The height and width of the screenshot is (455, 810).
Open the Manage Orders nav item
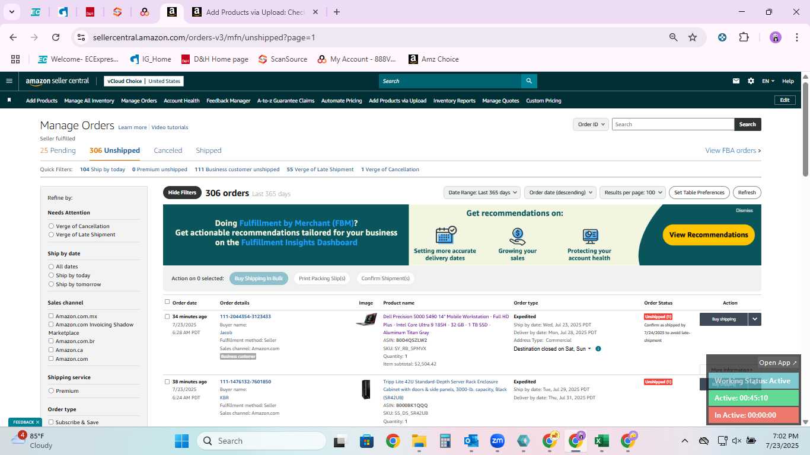coord(139,101)
